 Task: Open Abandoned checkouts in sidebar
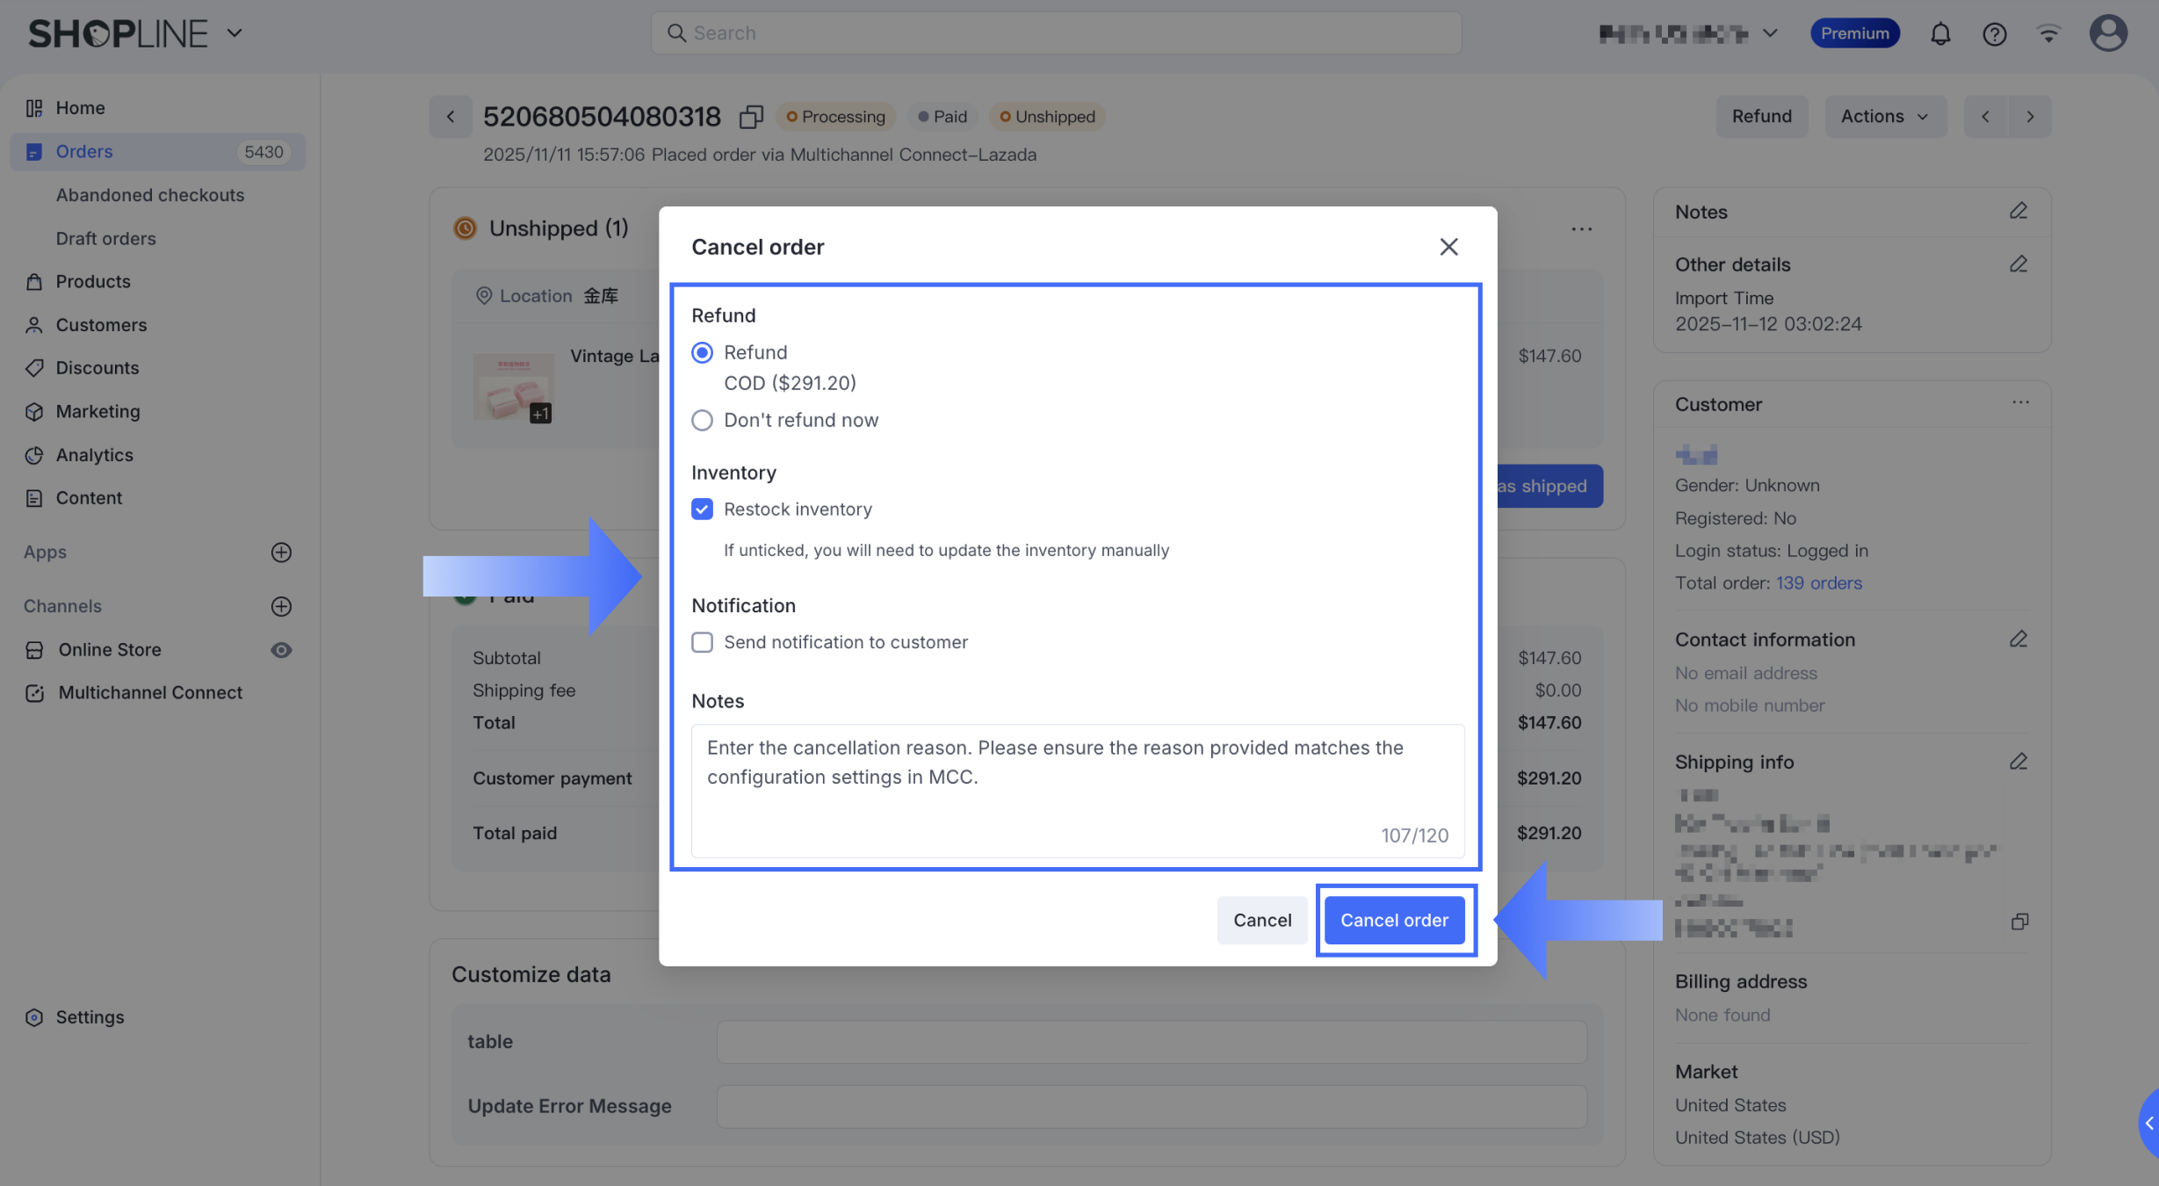(150, 195)
